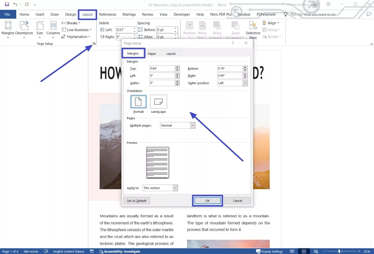
Task: Open Display Settings in the status bar
Action: click(x=269, y=251)
